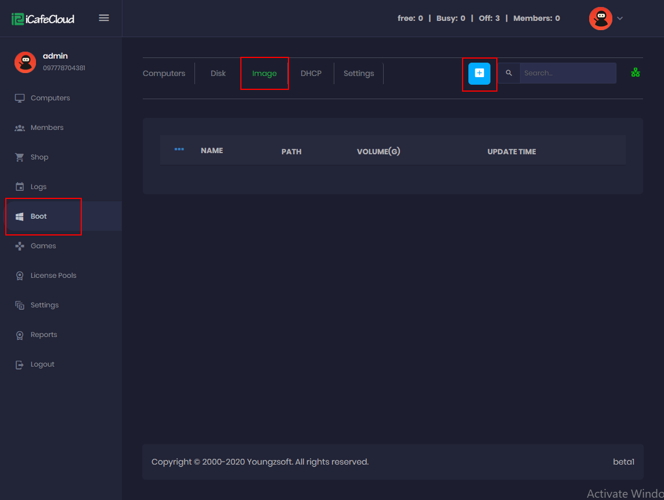Open the Computers section from sidebar
Screen dimensions: 664x500
(x=19, y=97)
